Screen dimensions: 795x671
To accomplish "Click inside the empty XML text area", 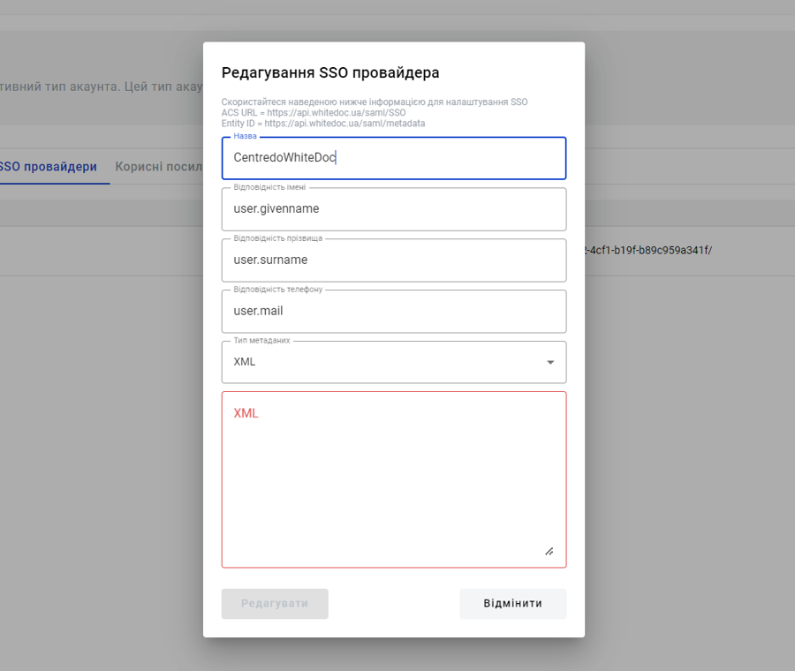I will pyautogui.click(x=393, y=486).
